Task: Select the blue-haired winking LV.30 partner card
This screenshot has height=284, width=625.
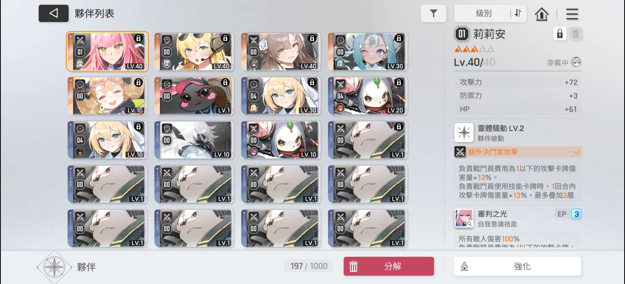Action: tap(367, 52)
